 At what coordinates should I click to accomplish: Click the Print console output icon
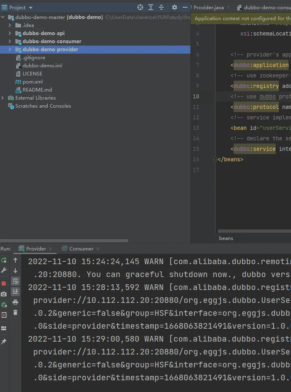click(x=15, y=302)
